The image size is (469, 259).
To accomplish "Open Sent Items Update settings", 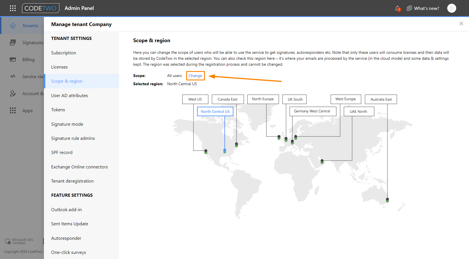I will [82, 224].
